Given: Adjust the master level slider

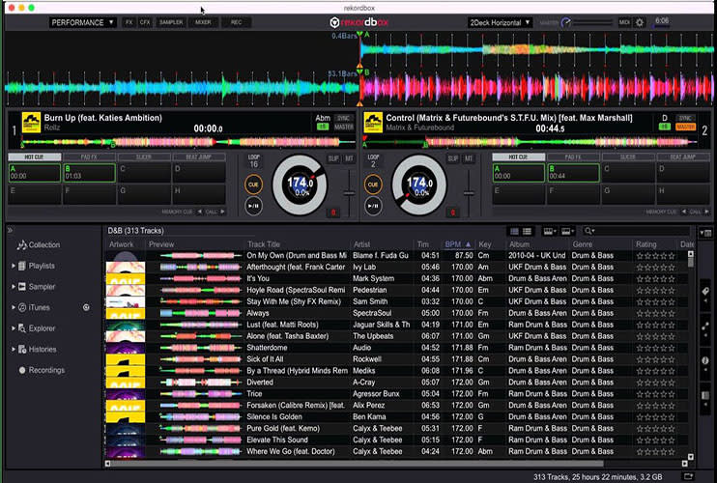Looking at the screenshot, I should click(x=592, y=22).
